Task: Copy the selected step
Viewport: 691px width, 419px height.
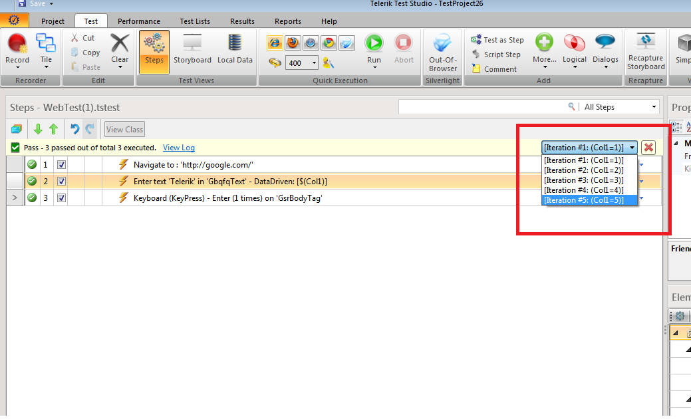Action: pyautogui.click(x=86, y=53)
